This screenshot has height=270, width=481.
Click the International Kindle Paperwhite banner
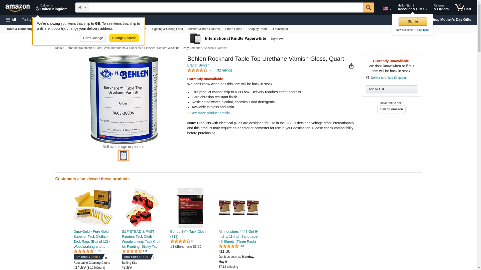coord(237,39)
